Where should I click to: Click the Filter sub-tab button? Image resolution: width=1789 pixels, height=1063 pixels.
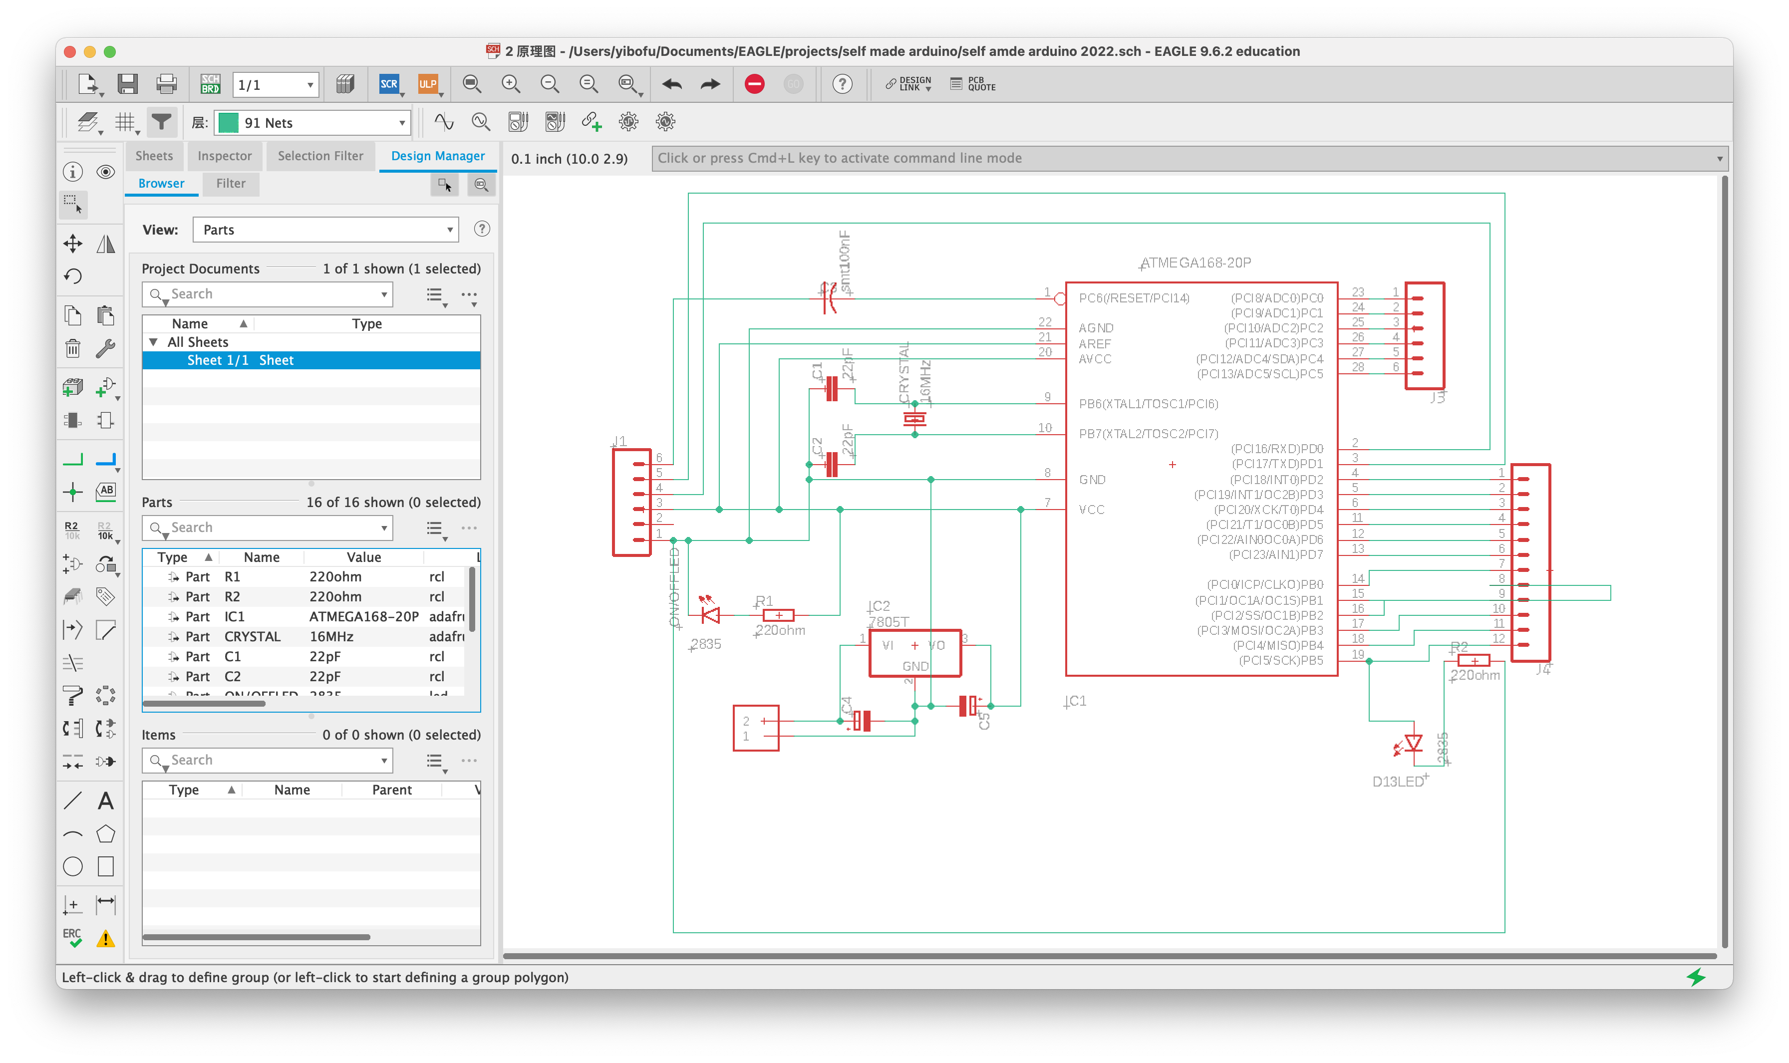[x=231, y=183]
